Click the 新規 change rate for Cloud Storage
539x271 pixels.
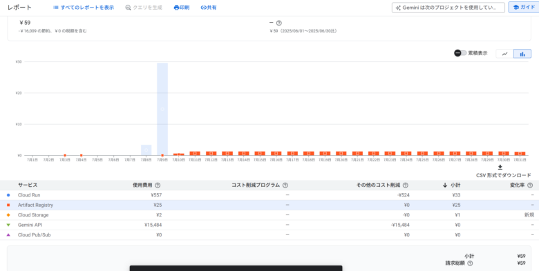tap(529, 215)
